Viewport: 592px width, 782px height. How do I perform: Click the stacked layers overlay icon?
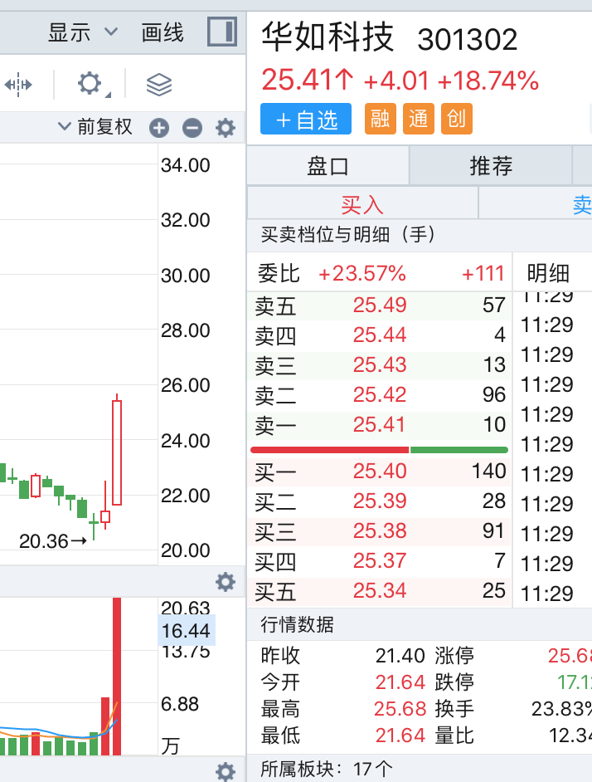pyautogui.click(x=158, y=84)
